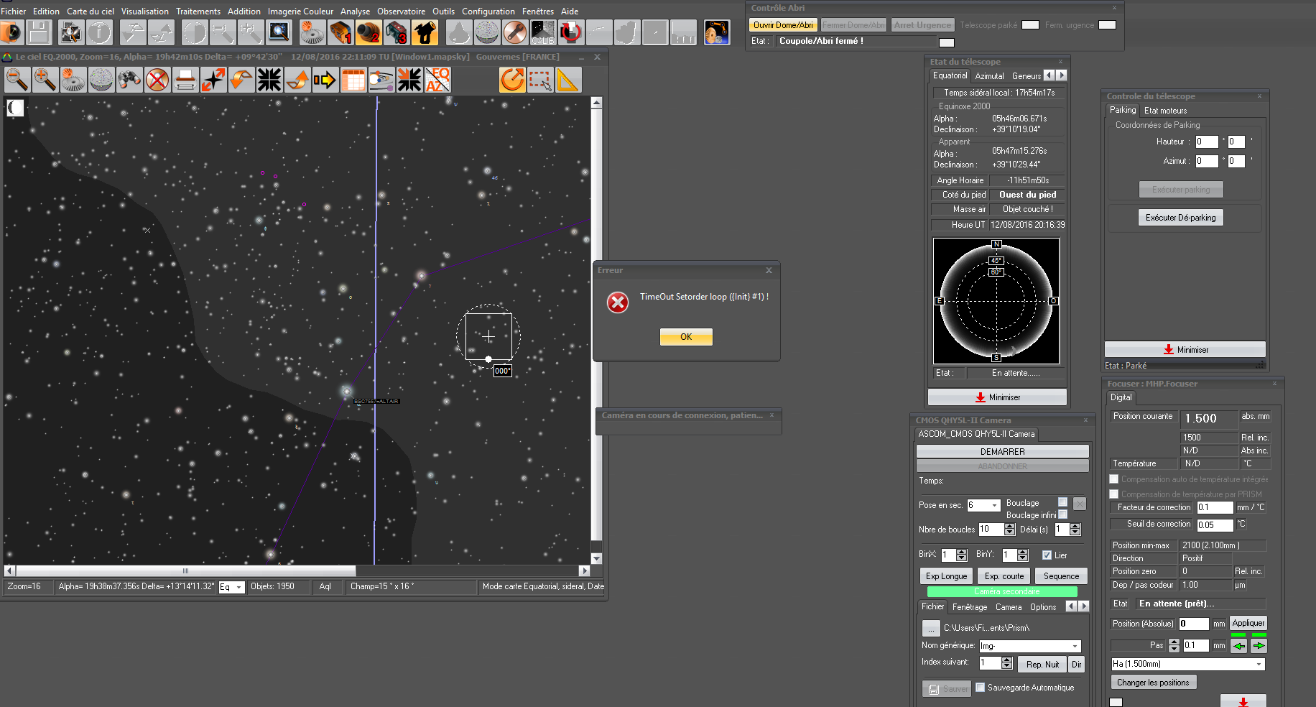Click the zoom out magnifier in sky chart toolbar
Screen dimensions: 1316x707
point(17,80)
